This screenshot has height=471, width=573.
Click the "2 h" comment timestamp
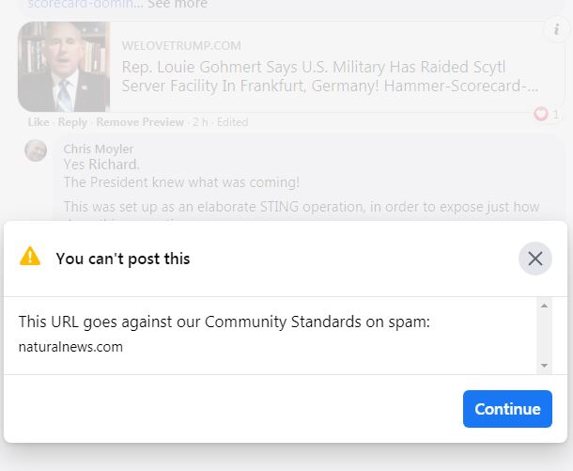[197, 122]
